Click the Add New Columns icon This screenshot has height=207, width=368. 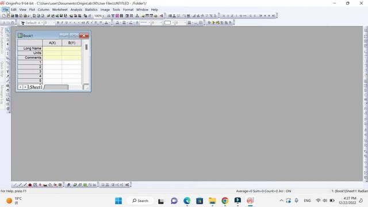pyautogui.click(x=162, y=16)
